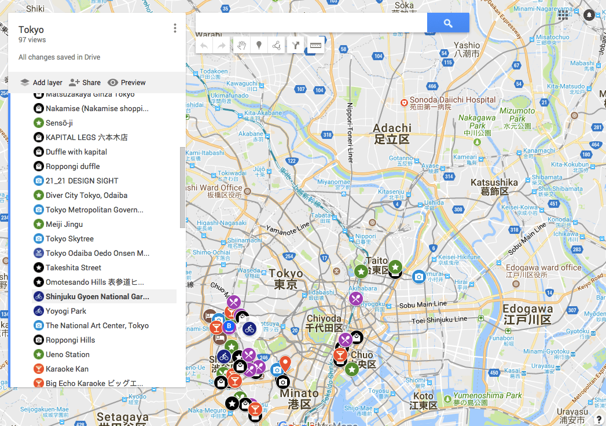Select the Add directions tool
The image size is (606, 426).
tap(296, 46)
